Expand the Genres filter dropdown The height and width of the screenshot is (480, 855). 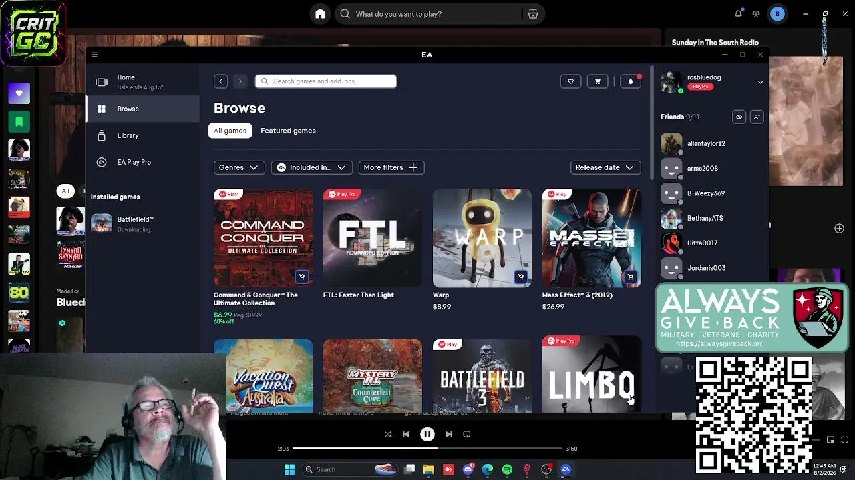[x=239, y=167]
